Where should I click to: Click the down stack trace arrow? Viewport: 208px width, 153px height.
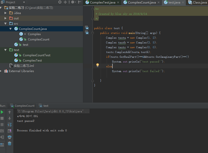click(10, 118)
